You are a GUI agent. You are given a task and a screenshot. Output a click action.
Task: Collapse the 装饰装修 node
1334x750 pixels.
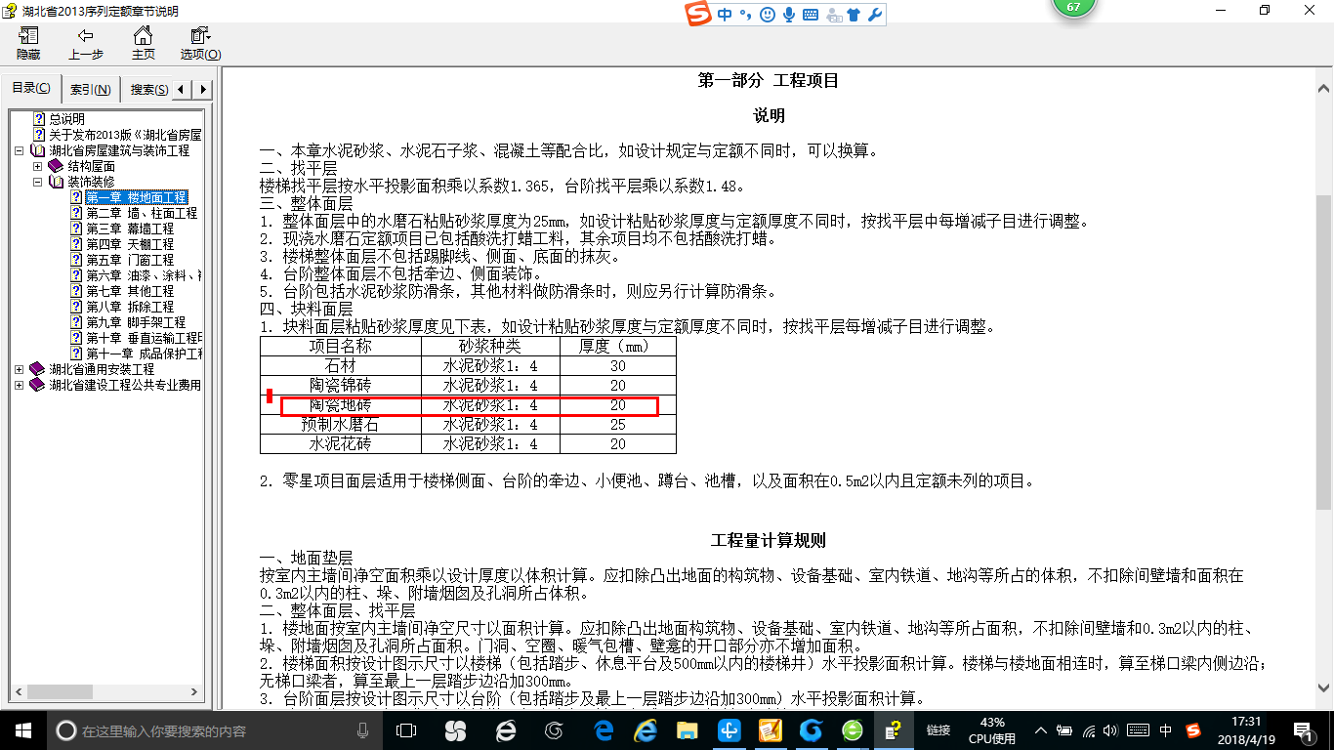click(x=38, y=183)
